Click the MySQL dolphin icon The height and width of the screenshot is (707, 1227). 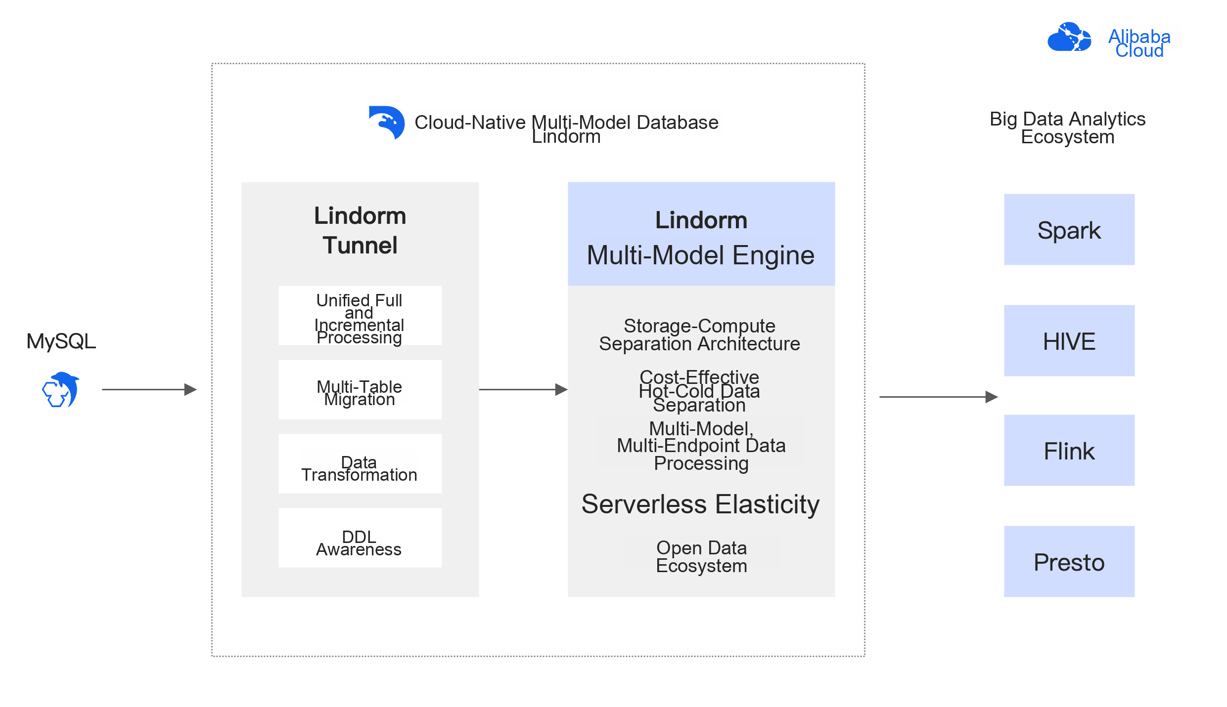click(x=61, y=389)
